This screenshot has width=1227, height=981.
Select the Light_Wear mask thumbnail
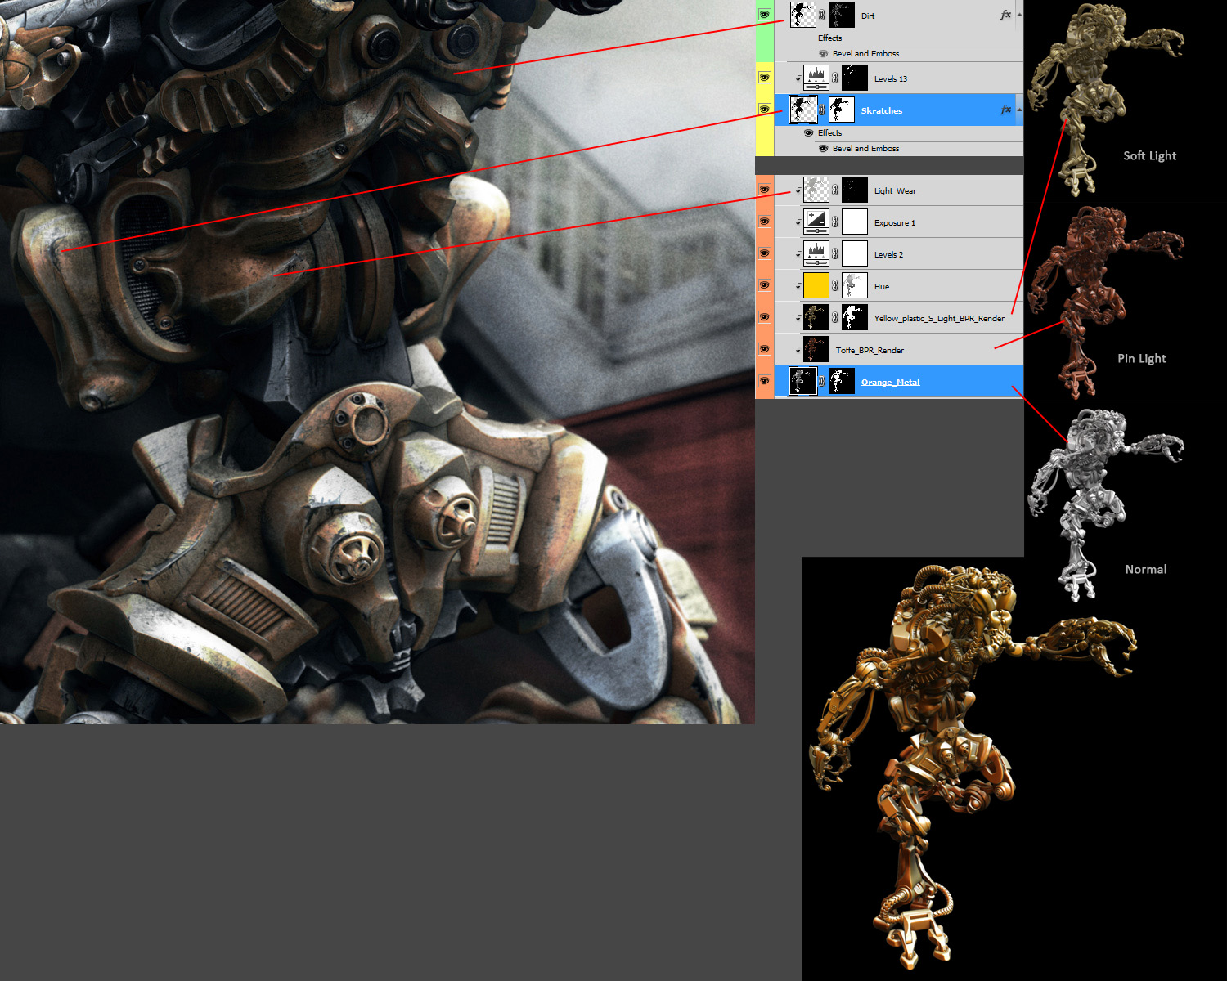[x=855, y=190]
